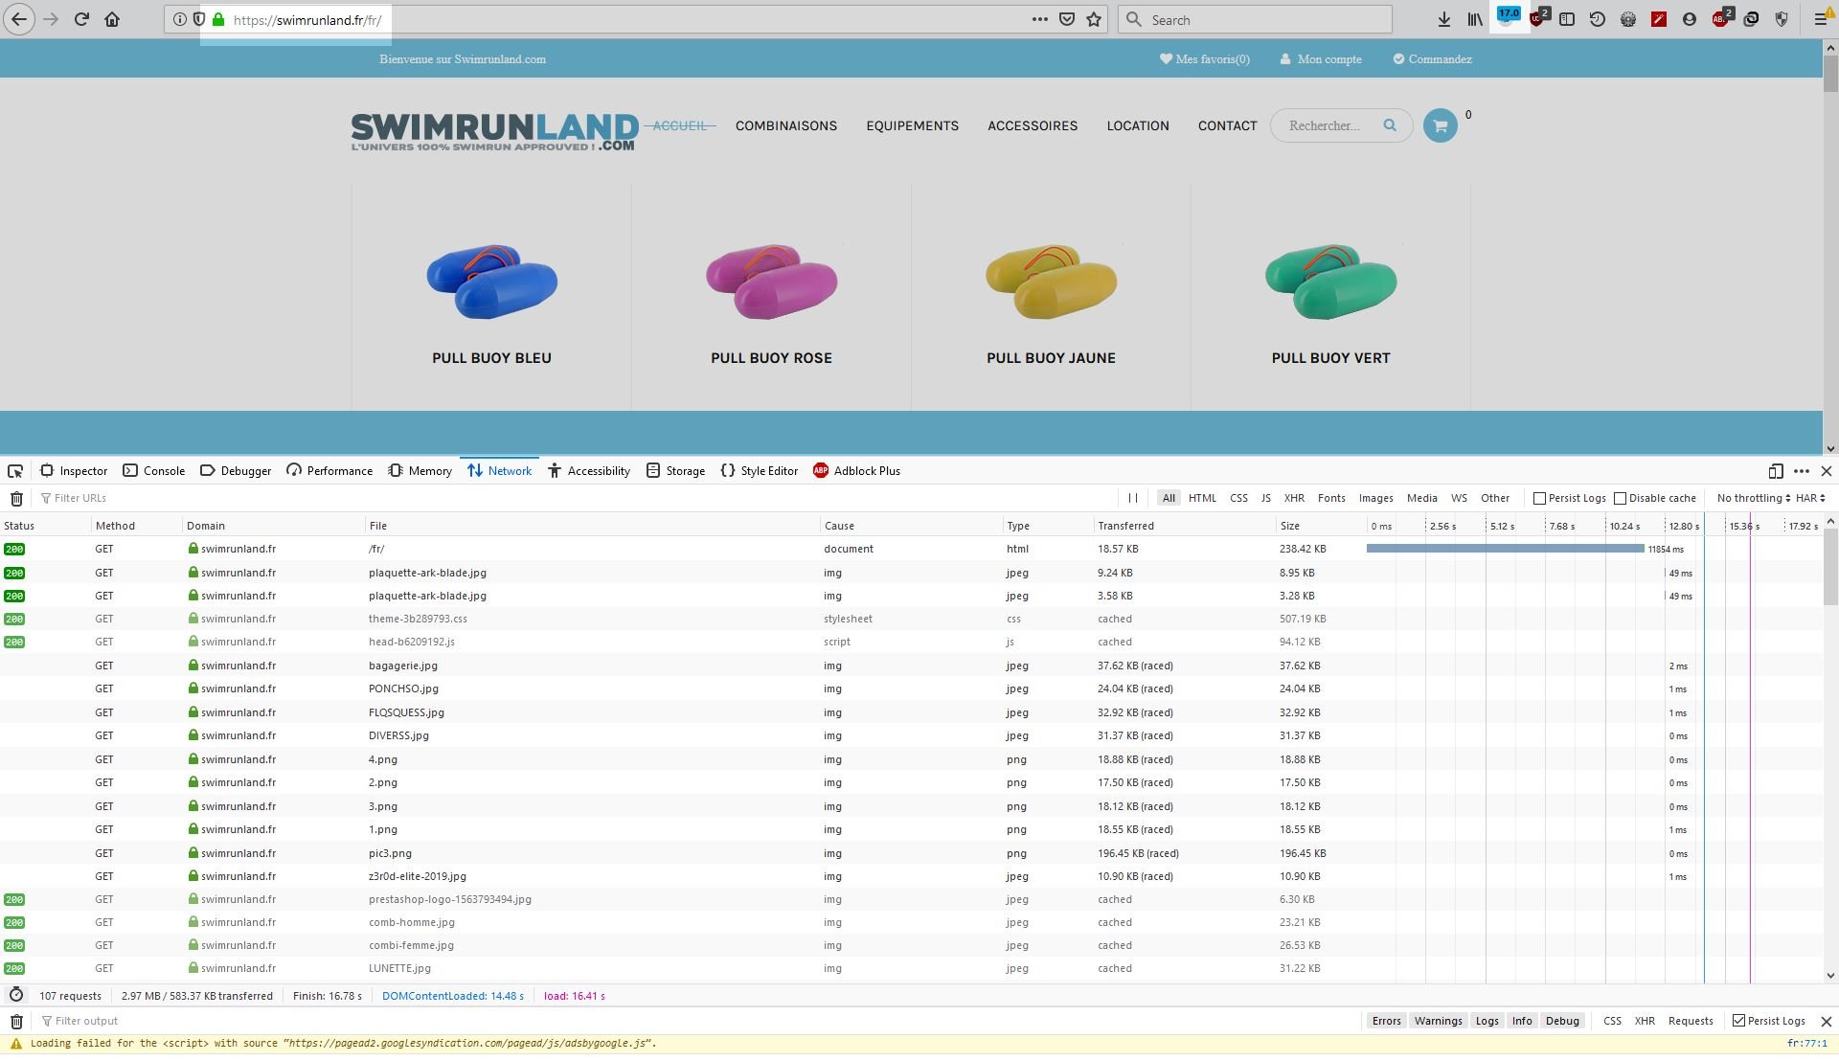Pause network recording button
This screenshot has width=1839, height=1061.
click(1133, 498)
